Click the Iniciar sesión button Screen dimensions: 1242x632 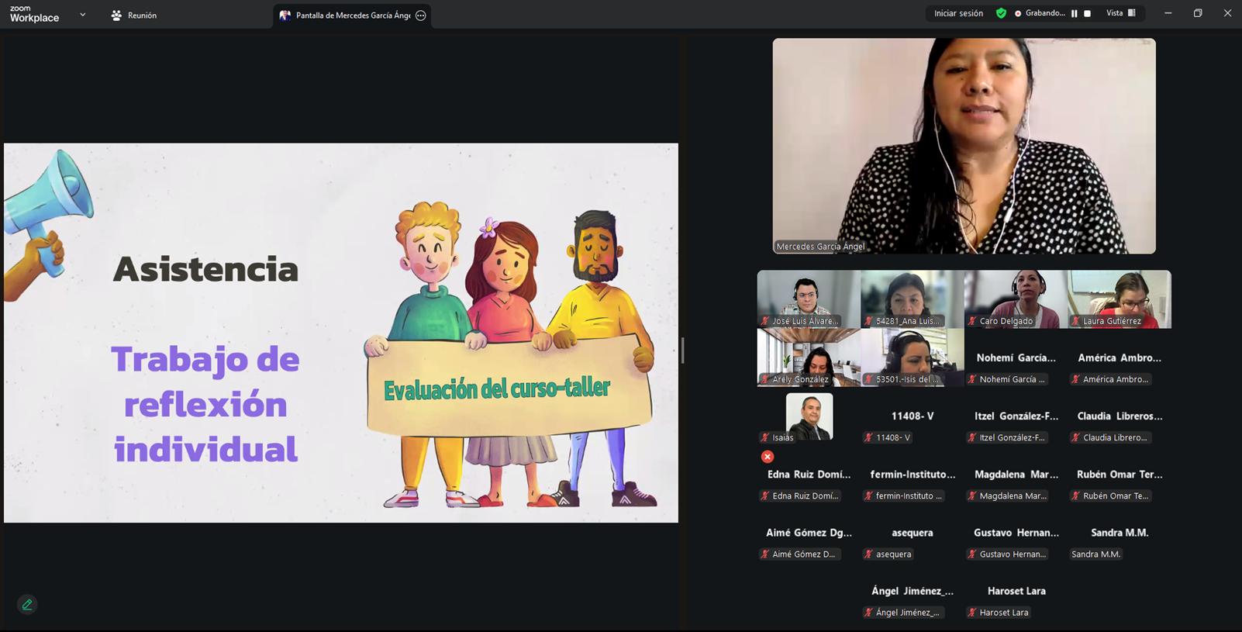[x=958, y=13]
